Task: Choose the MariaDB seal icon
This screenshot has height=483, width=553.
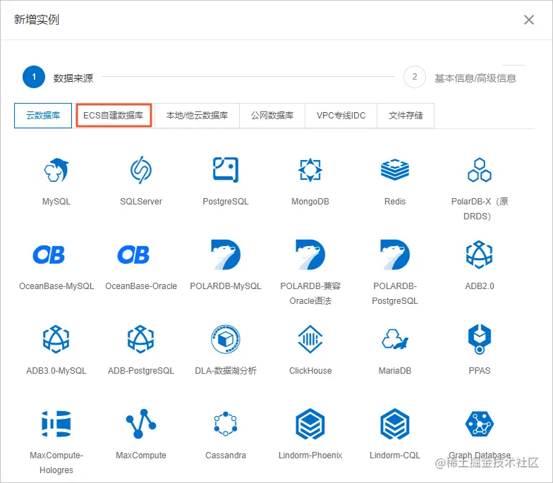Action: (x=395, y=339)
